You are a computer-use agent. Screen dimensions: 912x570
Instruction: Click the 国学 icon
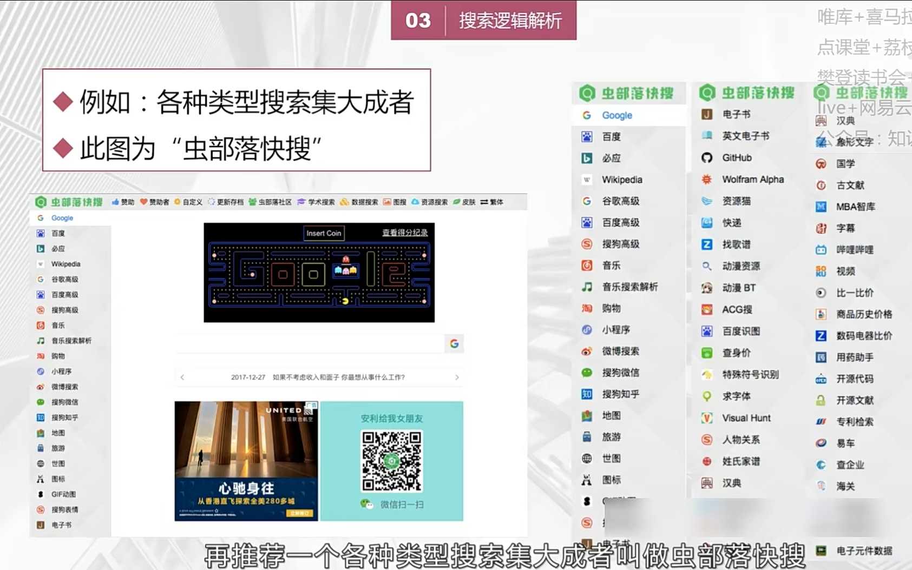click(x=821, y=164)
